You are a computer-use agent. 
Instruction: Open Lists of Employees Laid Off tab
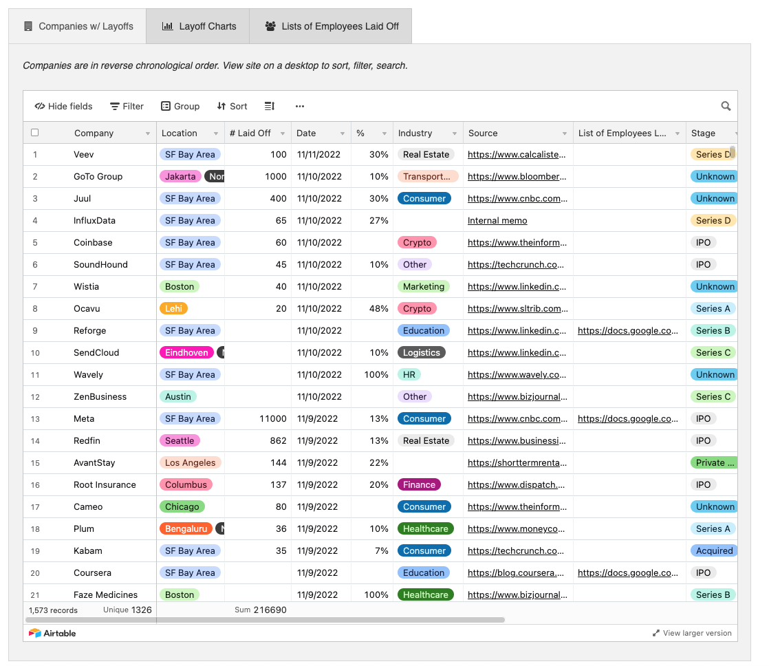(x=331, y=26)
